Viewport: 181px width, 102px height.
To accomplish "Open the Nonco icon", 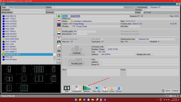I will [x=112, y=89].
